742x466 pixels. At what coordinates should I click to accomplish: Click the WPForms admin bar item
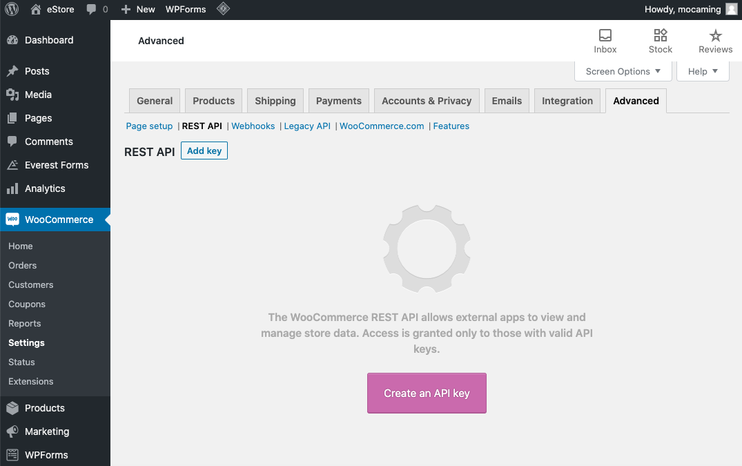click(186, 10)
